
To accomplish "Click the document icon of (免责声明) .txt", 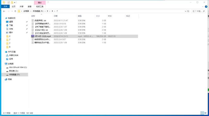I will coord(33,21).
